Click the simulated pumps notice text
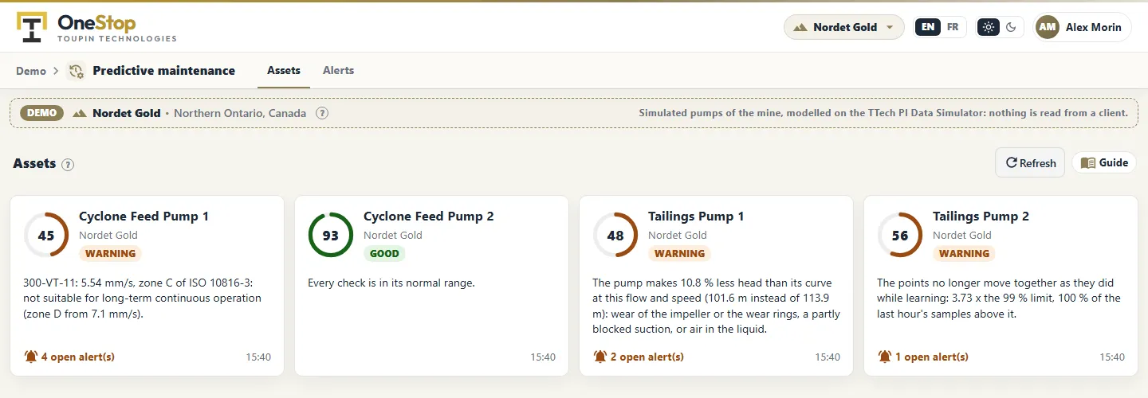 coord(883,113)
